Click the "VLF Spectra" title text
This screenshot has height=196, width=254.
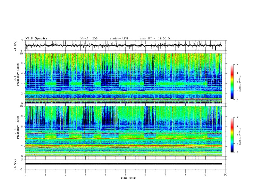click(x=36, y=38)
